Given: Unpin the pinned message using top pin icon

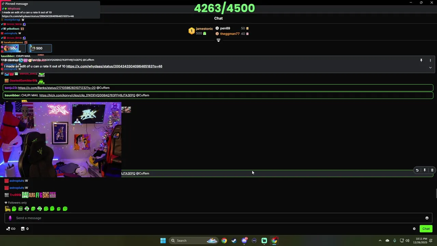Looking at the screenshot, I should click(421, 60).
